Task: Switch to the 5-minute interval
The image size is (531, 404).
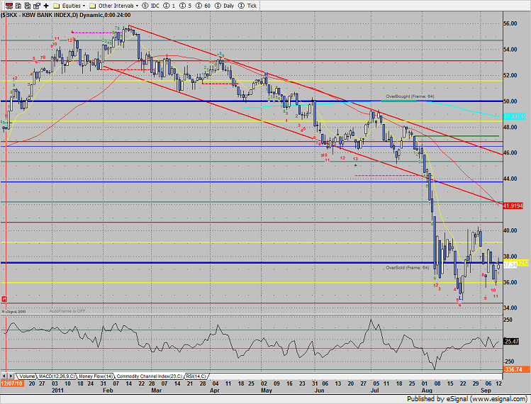Action: coord(186,6)
